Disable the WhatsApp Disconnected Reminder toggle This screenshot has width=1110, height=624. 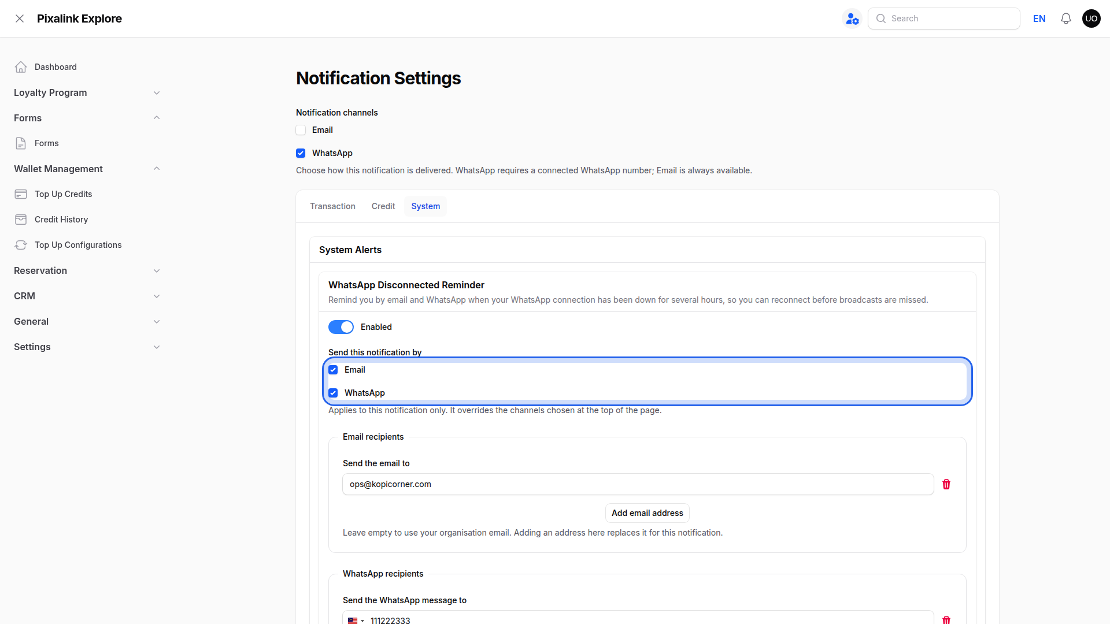[341, 327]
